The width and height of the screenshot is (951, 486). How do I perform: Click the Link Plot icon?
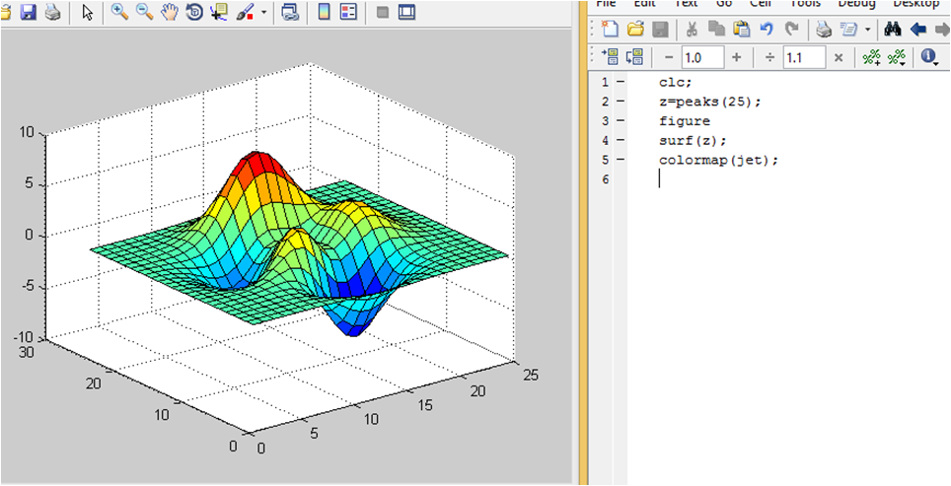pos(291,12)
